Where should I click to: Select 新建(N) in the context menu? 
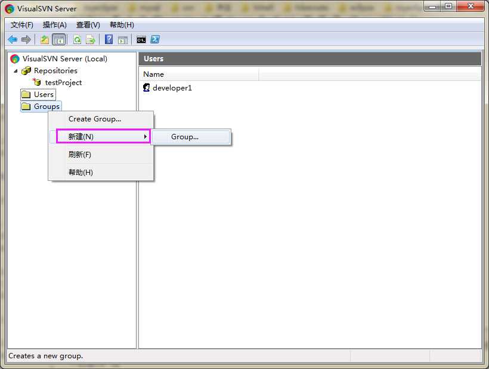tap(101, 136)
